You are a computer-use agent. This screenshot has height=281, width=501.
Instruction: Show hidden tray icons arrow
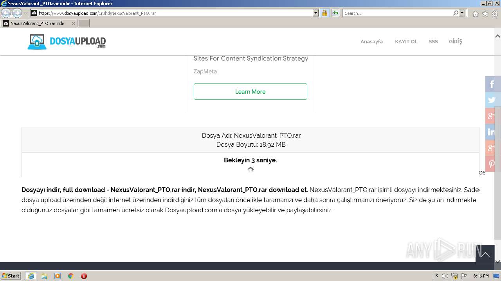tap(436, 276)
